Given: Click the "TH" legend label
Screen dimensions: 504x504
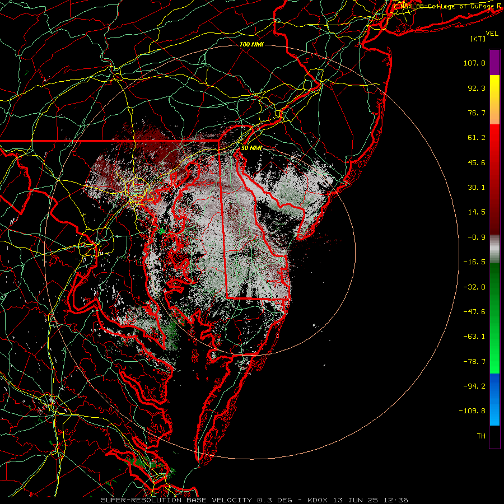Looking at the screenshot, I should point(481,436).
